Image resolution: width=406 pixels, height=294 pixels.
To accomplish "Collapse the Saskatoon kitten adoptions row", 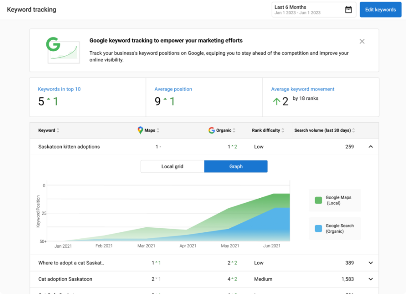I will pyautogui.click(x=371, y=146).
